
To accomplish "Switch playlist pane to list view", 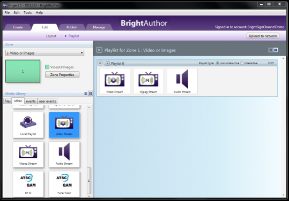I will pos(271,50).
